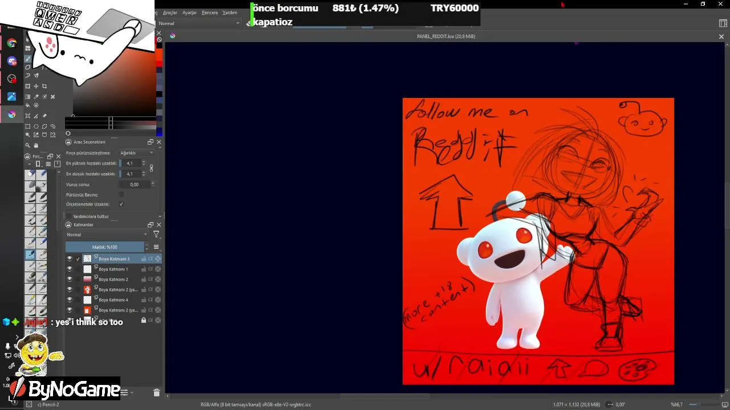Open the Katmanlar blending mode Normal dropdown
Viewport: 730px width, 410px height.
click(107, 234)
